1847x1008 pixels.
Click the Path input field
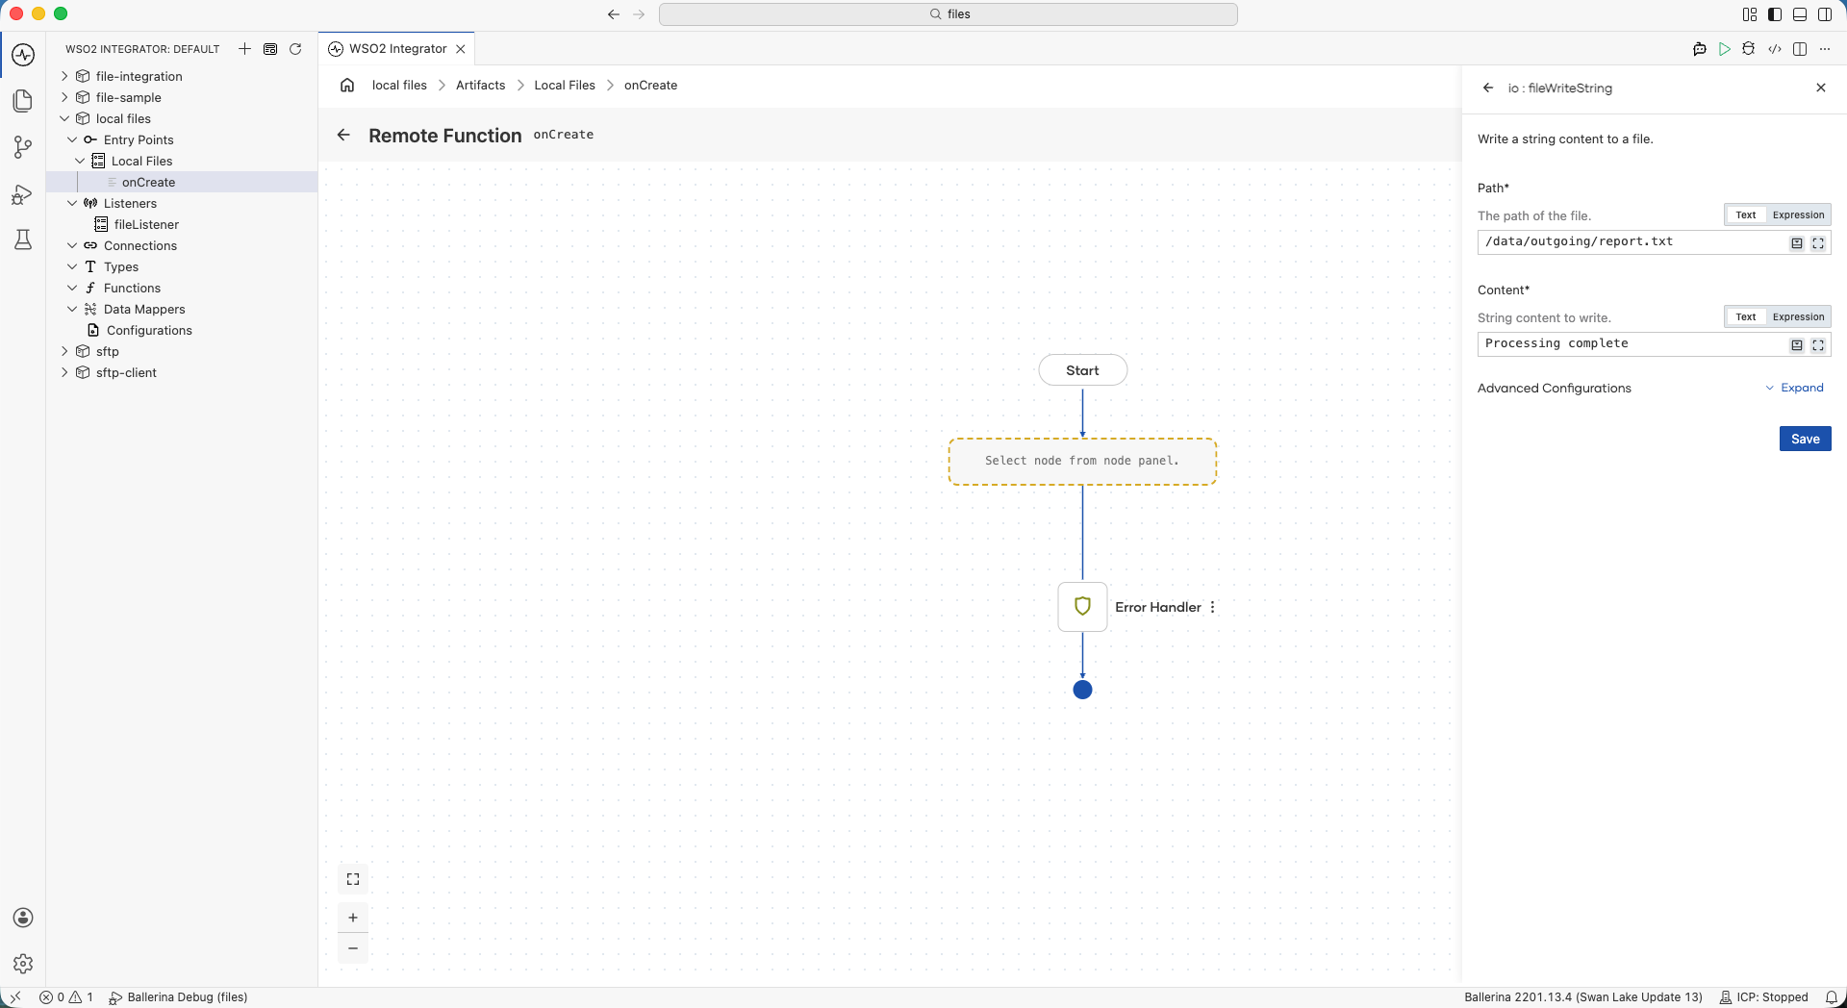pos(1632,242)
